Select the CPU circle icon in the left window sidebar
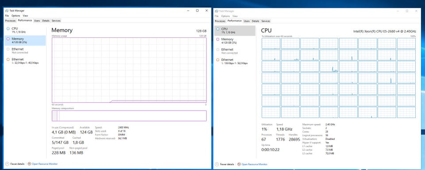This screenshot has width=425, height=170. (x=8, y=29)
